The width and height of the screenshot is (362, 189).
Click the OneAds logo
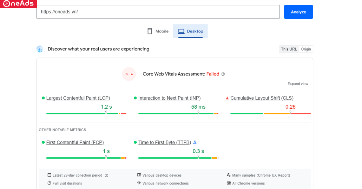pyautogui.click(x=18, y=4)
